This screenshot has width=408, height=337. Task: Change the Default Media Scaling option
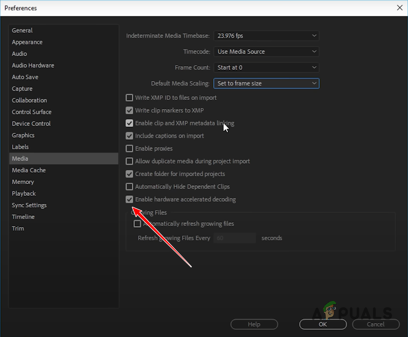click(266, 83)
